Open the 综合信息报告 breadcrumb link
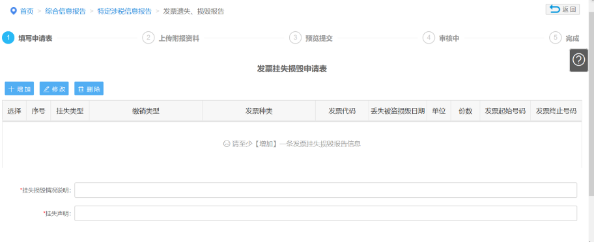The image size is (594, 242). click(x=65, y=11)
